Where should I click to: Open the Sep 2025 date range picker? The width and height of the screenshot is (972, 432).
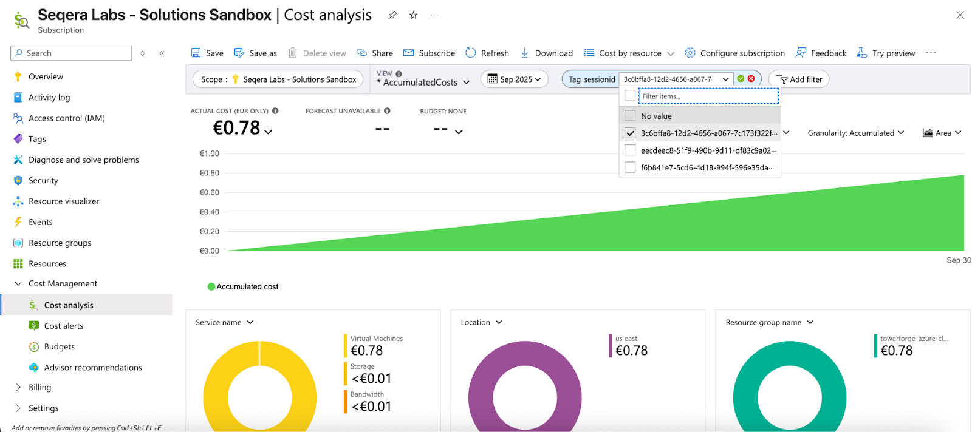[514, 79]
